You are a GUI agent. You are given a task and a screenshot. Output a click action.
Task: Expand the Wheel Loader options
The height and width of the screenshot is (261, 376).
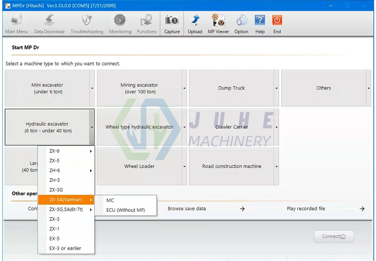coord(184,166)
